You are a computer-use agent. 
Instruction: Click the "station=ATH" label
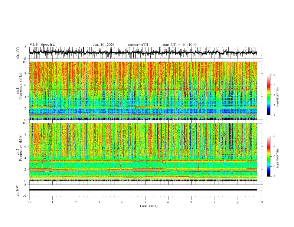coord(138,45)
